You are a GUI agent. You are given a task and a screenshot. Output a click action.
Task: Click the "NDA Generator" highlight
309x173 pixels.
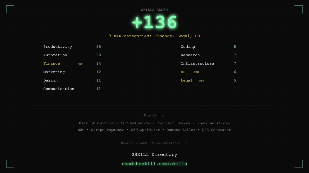coord(216,130)
